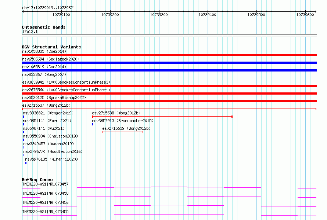327x220 pixels.
Task: Click the blue marker under nsv3936821
Action: [x=24, y=117]
